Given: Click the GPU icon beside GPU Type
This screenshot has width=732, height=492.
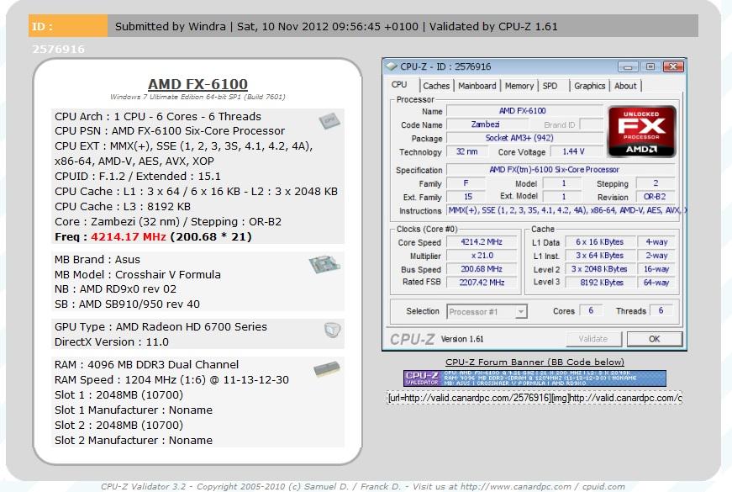Looking at the screenshot, I should coord(332,330).
